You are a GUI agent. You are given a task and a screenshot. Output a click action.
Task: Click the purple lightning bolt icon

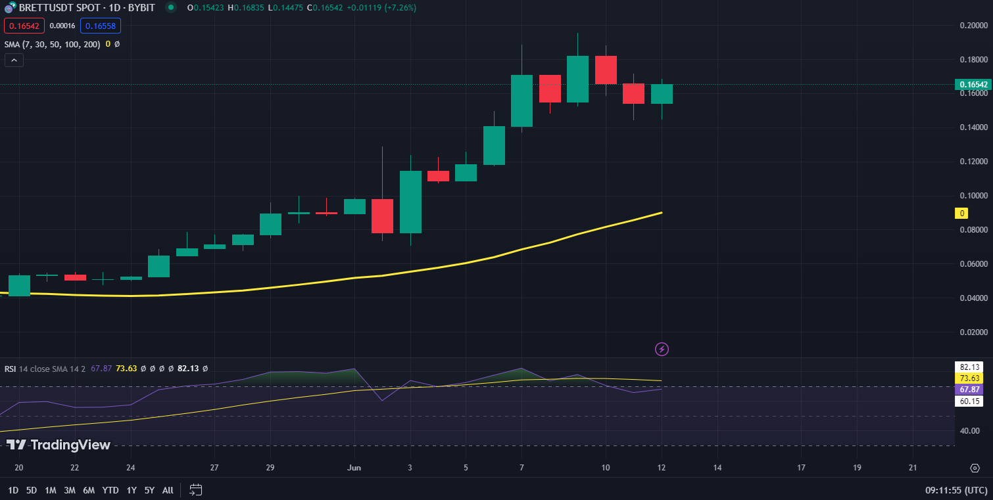pos(662,349)
